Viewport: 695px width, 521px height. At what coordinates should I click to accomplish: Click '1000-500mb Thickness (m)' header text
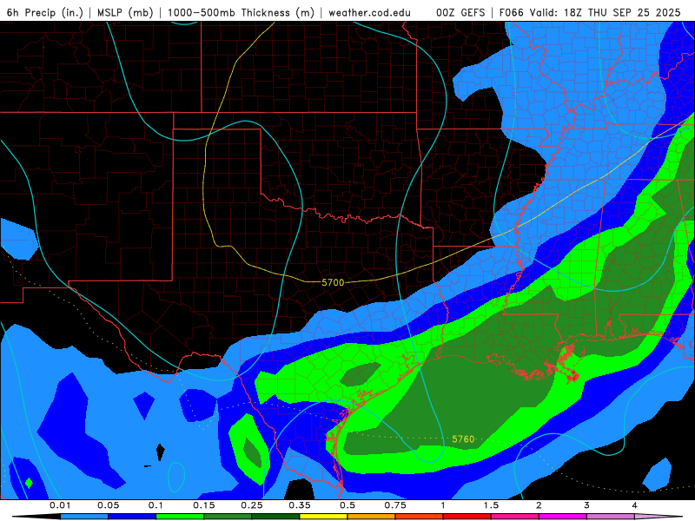241,12
